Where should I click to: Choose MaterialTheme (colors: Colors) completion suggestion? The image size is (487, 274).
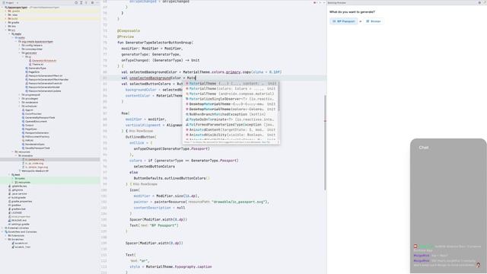231,88
